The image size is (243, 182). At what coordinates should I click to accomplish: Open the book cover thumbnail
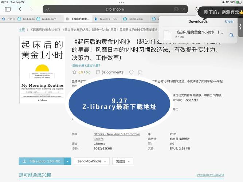click(x=42, y=70)
